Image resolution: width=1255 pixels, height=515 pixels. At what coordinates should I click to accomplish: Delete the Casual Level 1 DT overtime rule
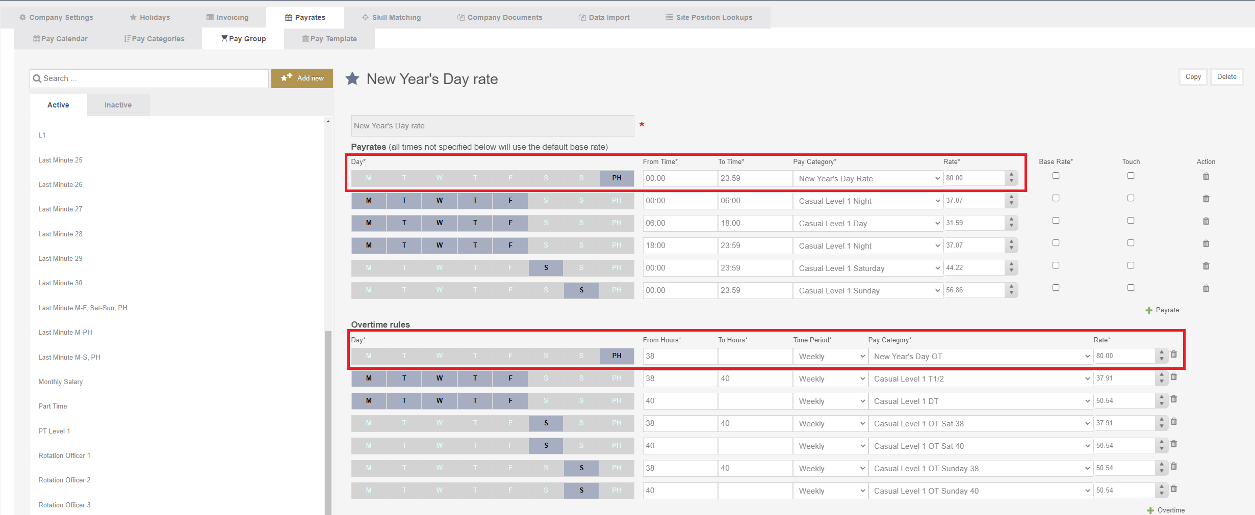tap(1173, 399)
